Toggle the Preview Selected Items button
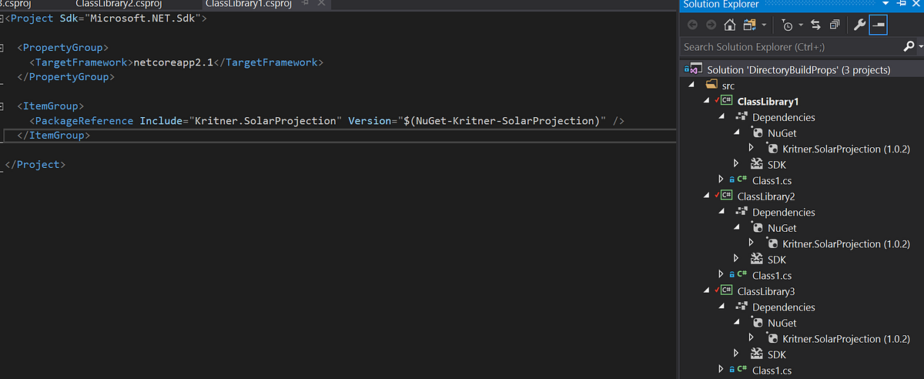 (879, 25)
